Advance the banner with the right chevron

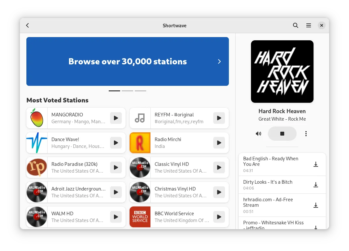[x=219, y=61]
